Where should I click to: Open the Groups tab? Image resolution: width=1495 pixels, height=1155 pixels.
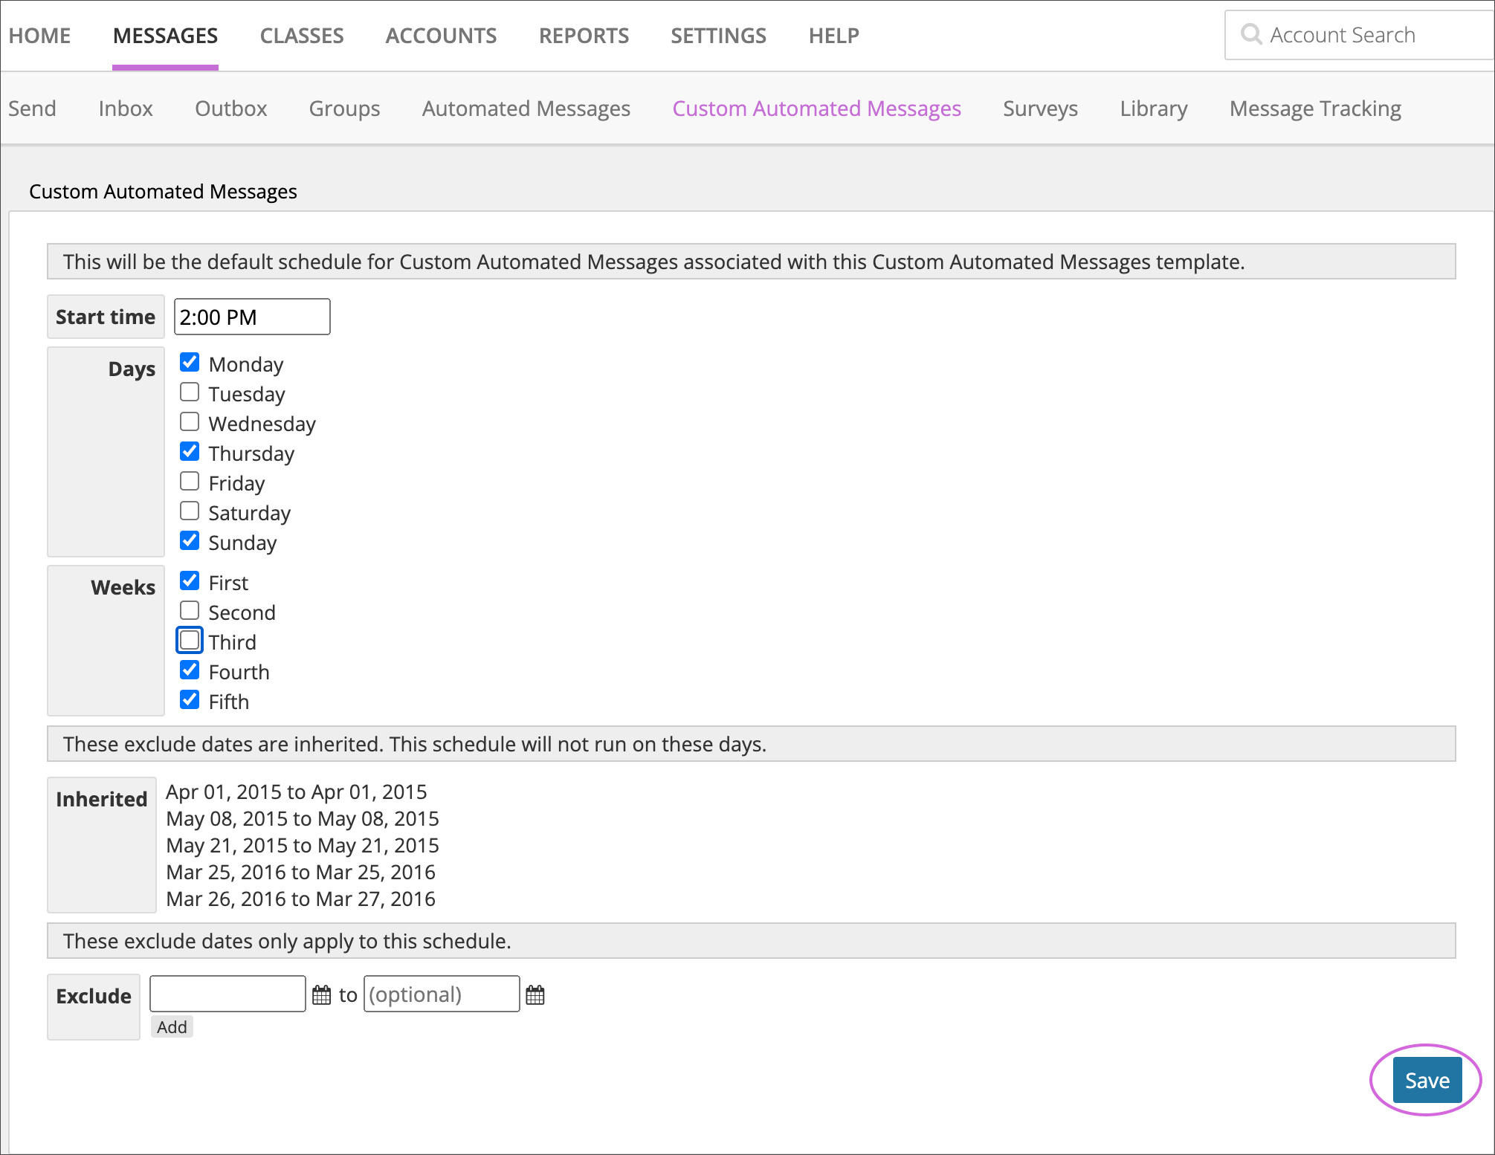pos(344,109)
